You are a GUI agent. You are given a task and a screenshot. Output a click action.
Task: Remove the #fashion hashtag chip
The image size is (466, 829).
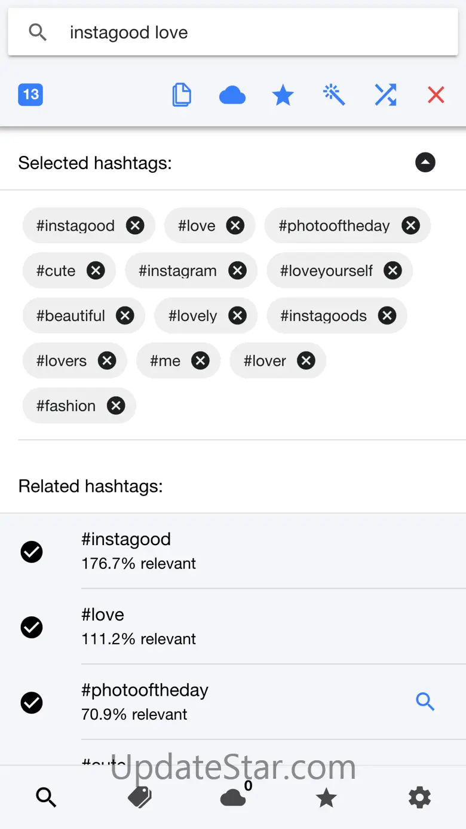click(x=116, y=406)
